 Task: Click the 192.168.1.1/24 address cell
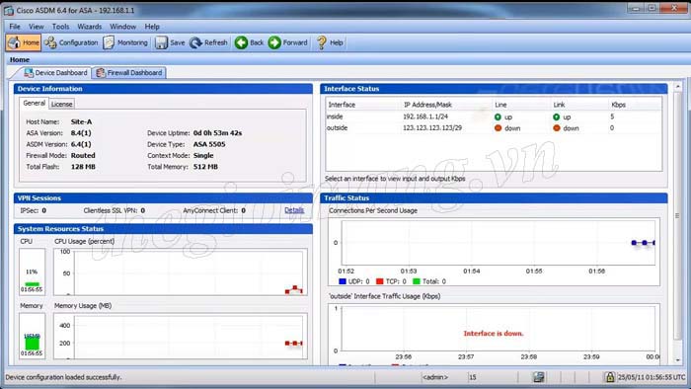click(425, 117)
